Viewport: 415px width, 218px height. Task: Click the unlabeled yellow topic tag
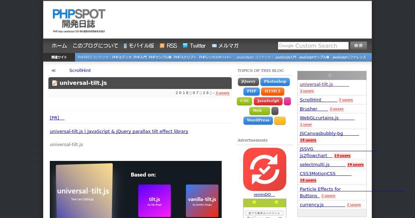280,120
